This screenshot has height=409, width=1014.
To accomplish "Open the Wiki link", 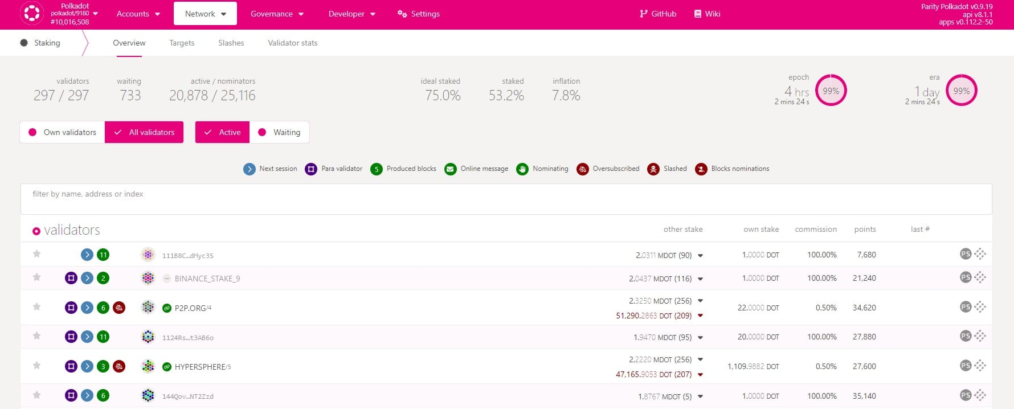I will point(707,14).
